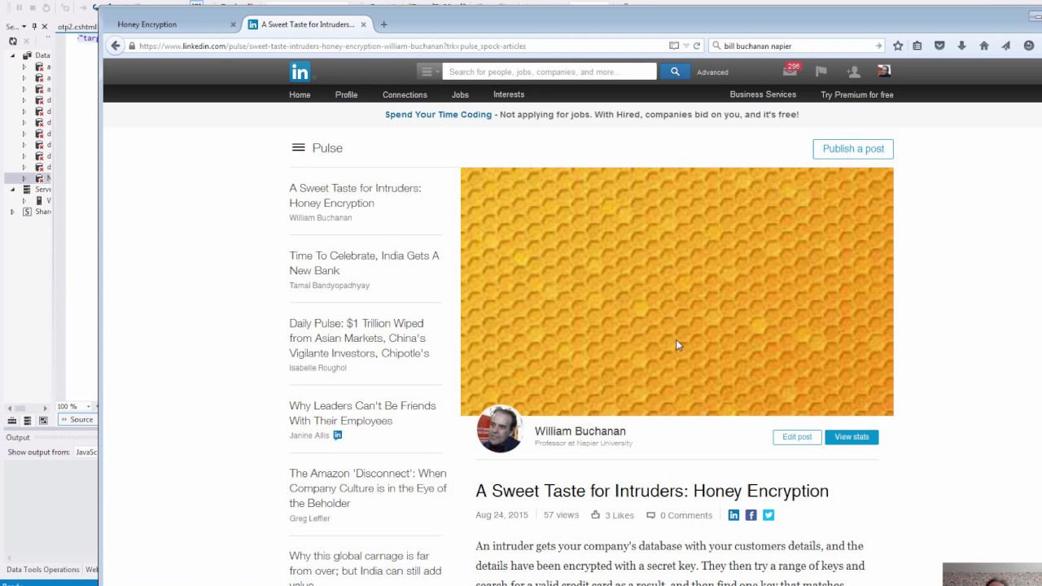Click the round clock icon in toolbar
This screenshot has height=586, width=1042.
[1029, 46]
